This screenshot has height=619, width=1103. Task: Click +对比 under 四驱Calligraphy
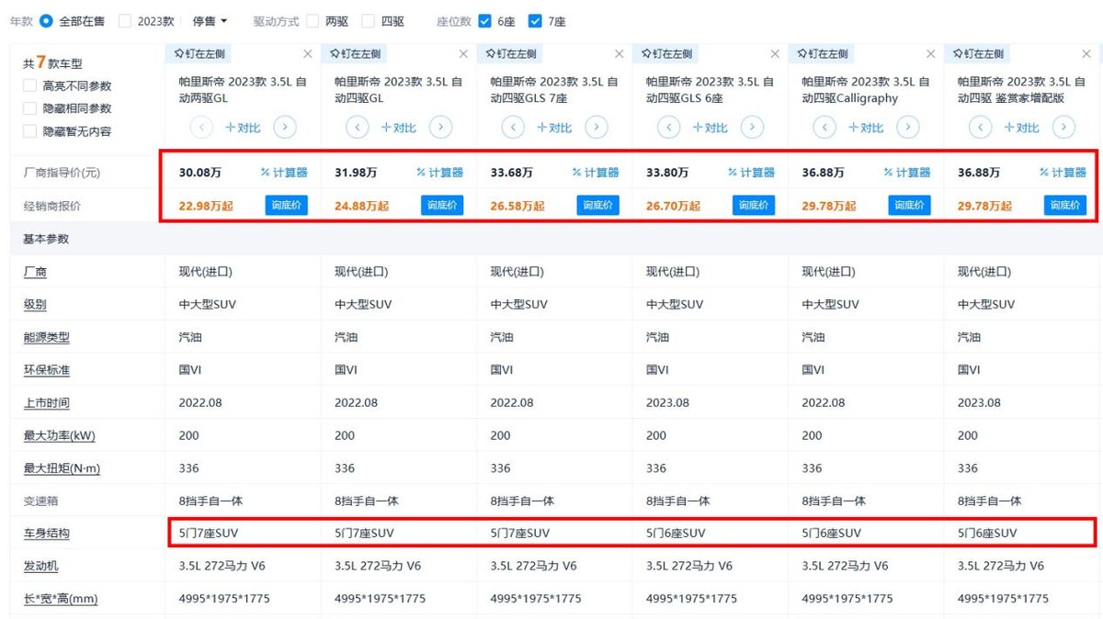[x=869, y=128]
